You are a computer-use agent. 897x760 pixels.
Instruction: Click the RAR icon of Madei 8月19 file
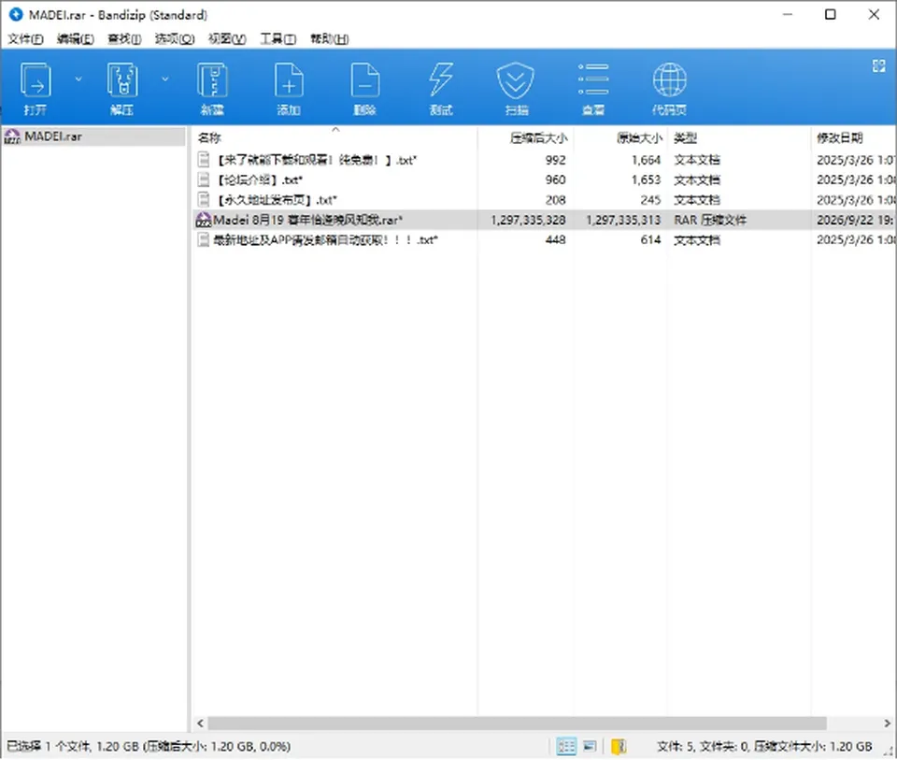coord(204,220)
